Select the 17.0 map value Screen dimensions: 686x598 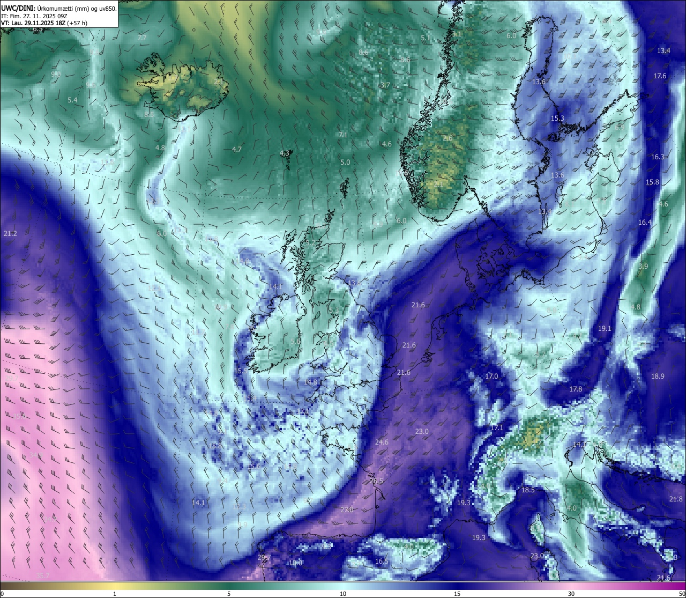click(x=491, y=376)
